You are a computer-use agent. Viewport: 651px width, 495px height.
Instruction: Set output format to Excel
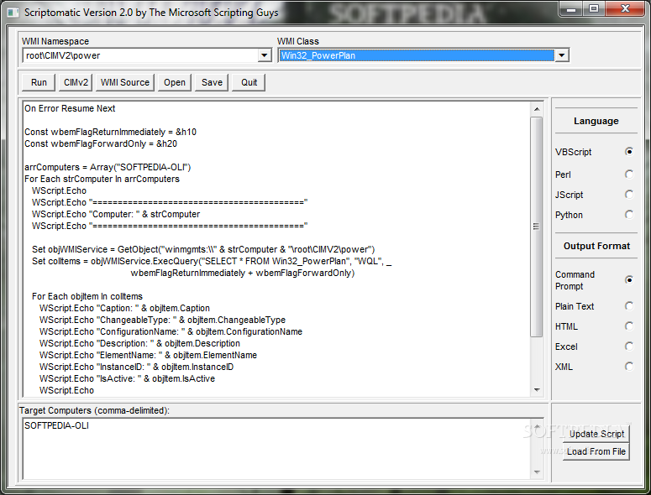629,346
